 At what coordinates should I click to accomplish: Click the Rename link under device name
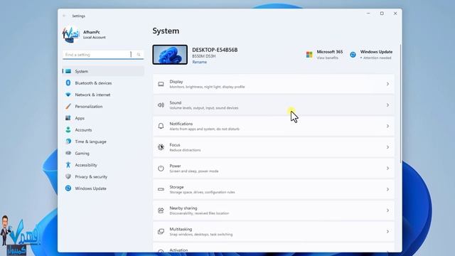tap(200, 62)
